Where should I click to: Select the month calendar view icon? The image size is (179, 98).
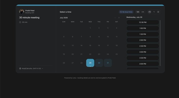149,12
